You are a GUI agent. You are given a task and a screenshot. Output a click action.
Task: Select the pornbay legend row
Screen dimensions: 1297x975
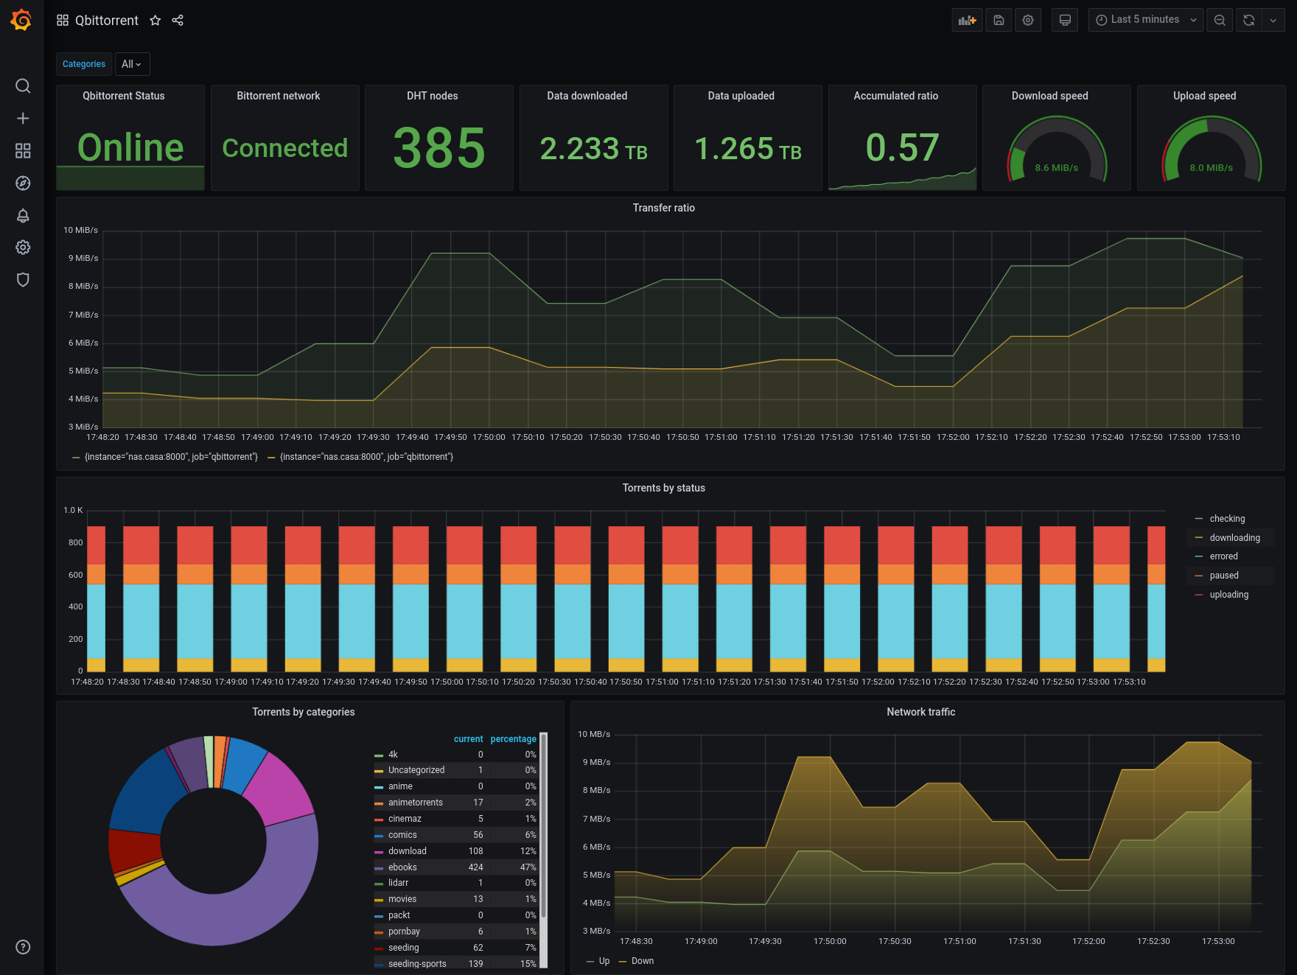455,932
